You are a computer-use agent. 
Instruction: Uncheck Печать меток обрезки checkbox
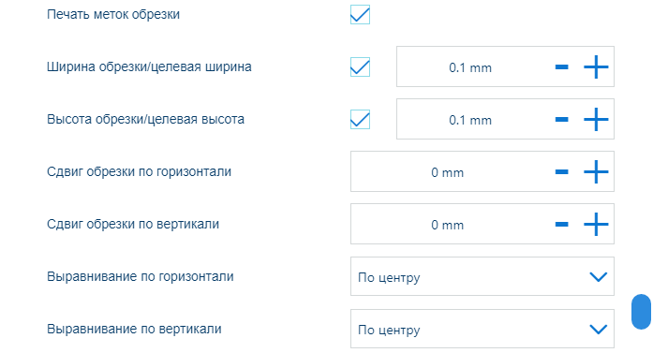[361, 15]
